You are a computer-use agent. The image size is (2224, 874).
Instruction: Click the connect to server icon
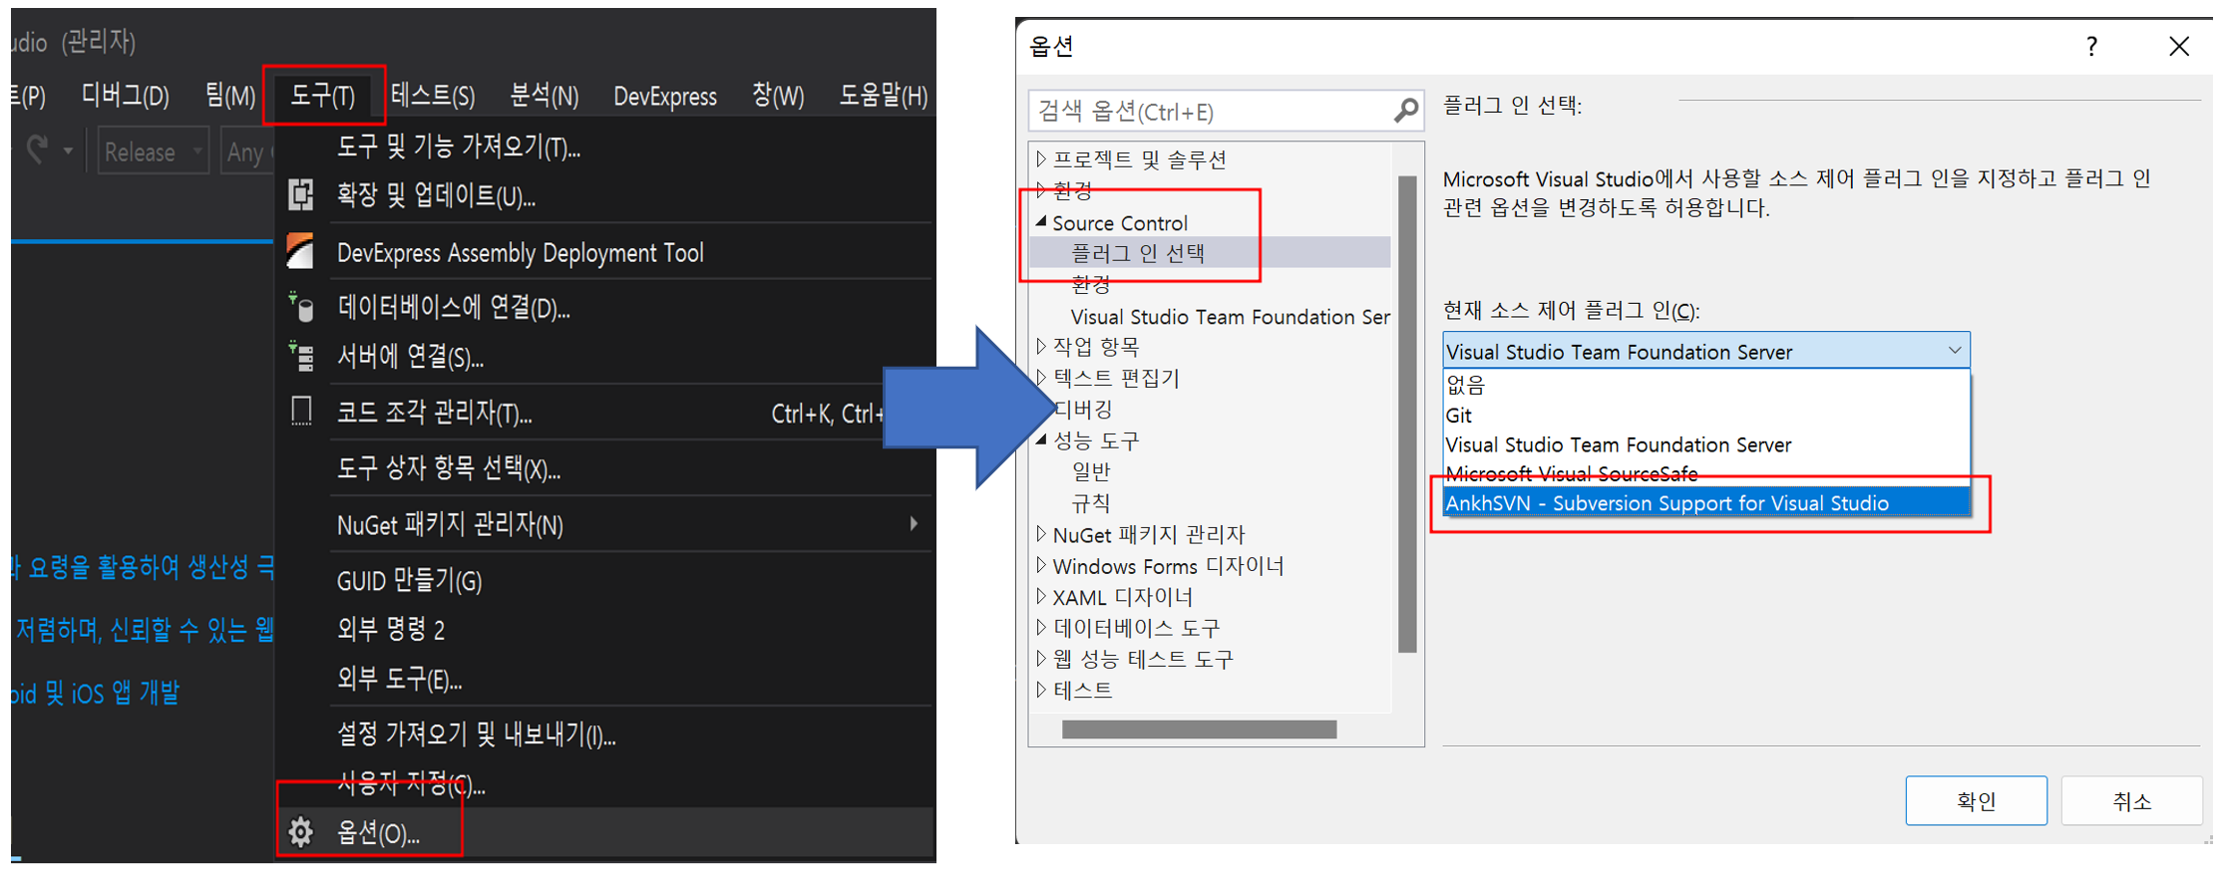[301, 356]
